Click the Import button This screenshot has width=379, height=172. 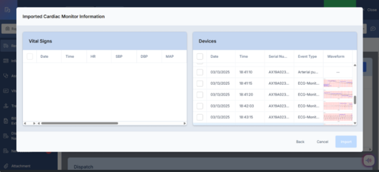346,142
